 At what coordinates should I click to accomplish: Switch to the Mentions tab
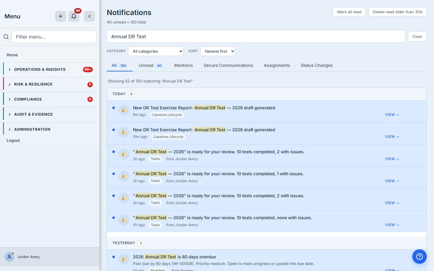pos(184,65)
